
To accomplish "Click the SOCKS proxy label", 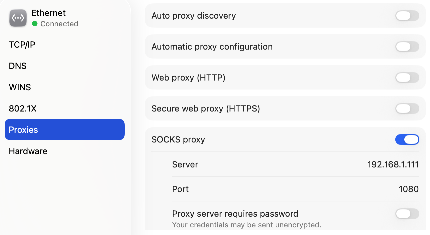I will 178,139.
